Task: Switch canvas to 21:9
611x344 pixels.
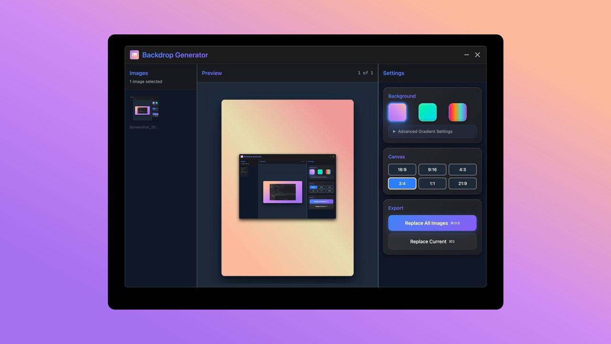Action: coord(463,183)
